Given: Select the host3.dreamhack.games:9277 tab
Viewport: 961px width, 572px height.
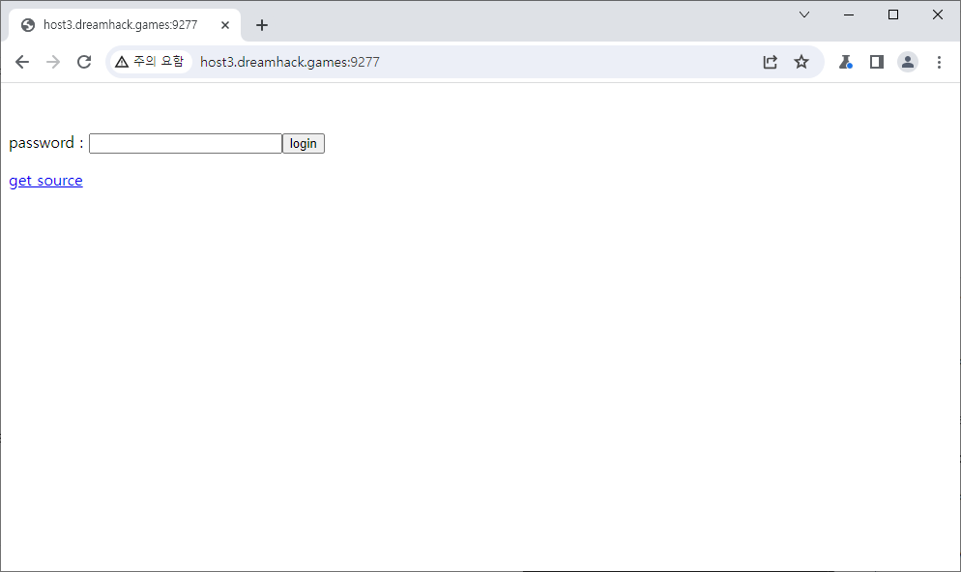Looking at the screenshot, I should (120, 25).
